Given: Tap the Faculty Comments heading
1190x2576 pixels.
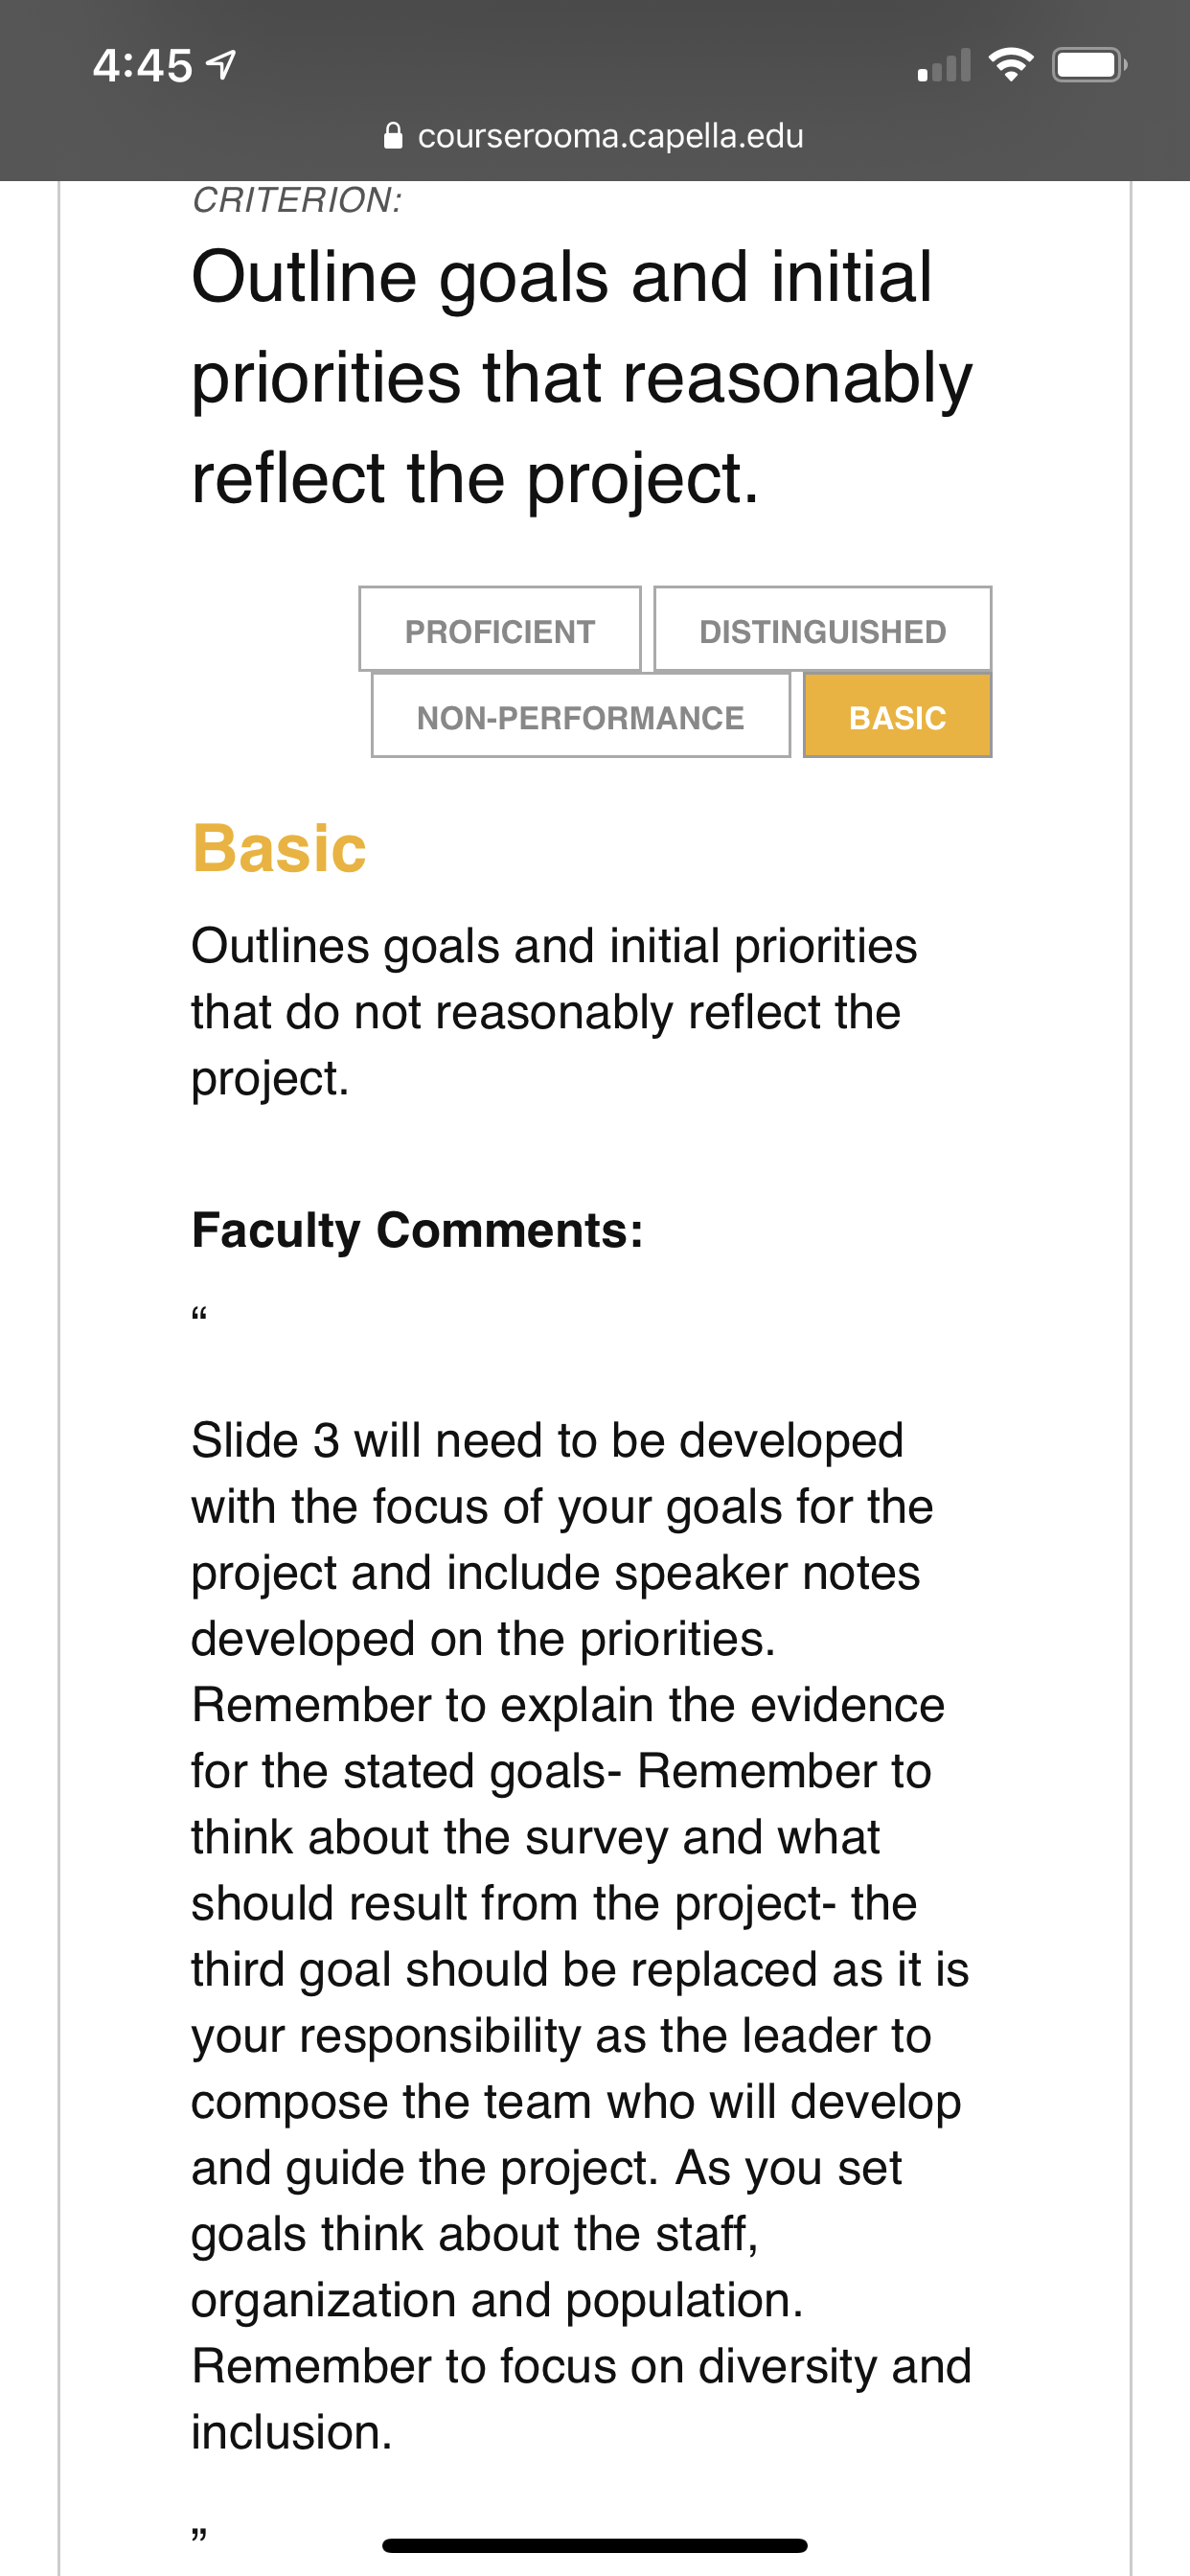Looking at the screenshot, I should click(x=417, y=1229).
